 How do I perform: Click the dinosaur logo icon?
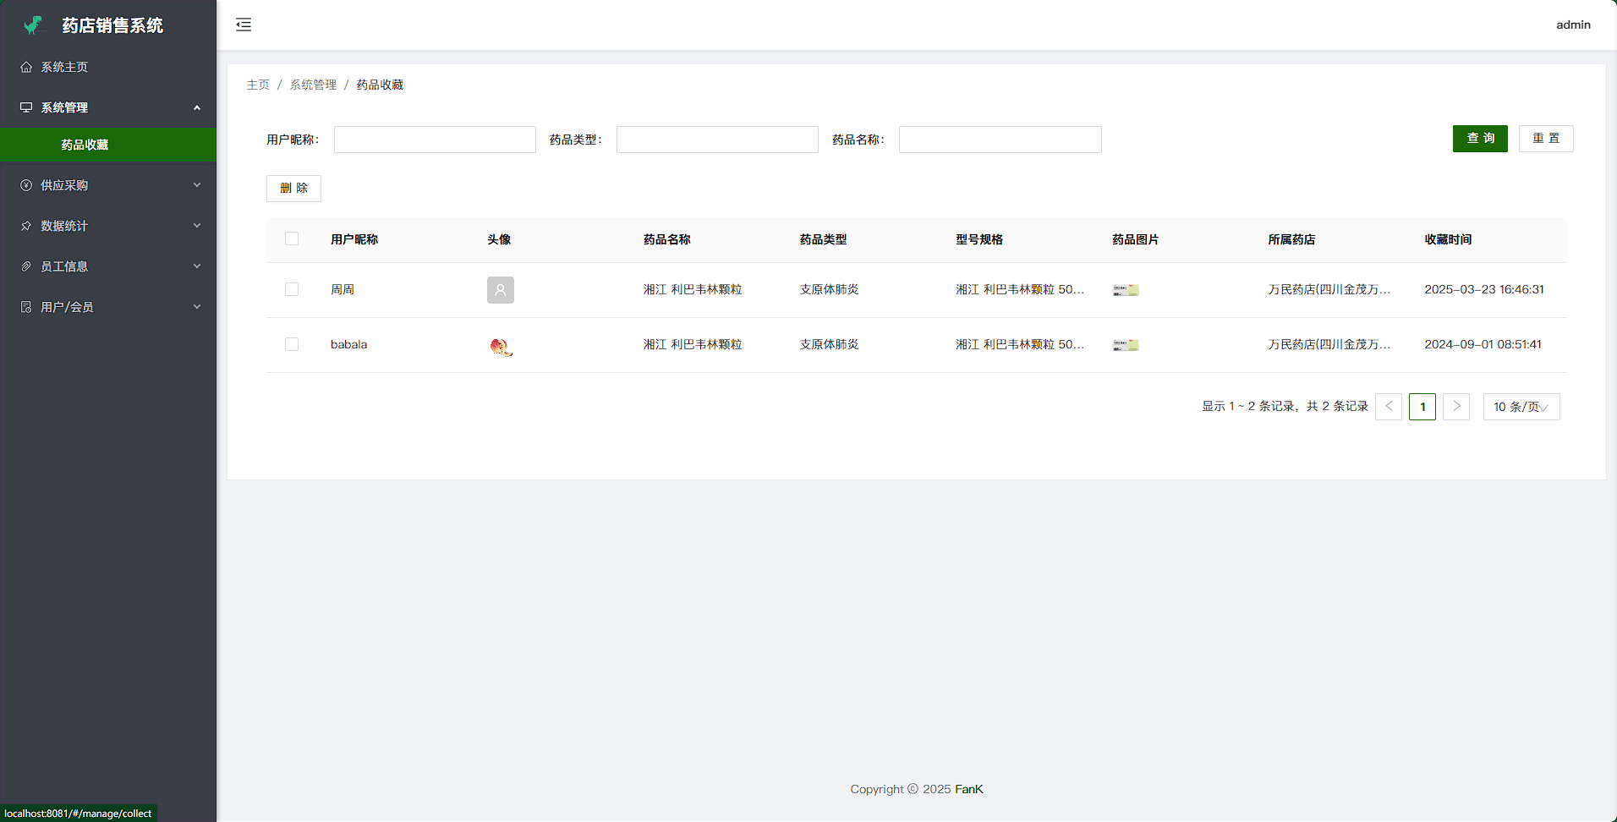(34, 25)
